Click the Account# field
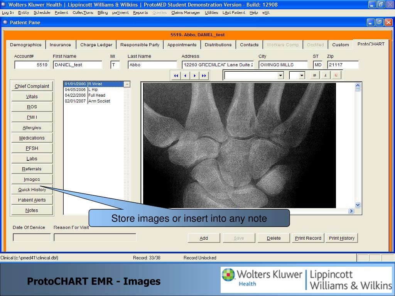The image size is (395, 296). coord(32,65)
